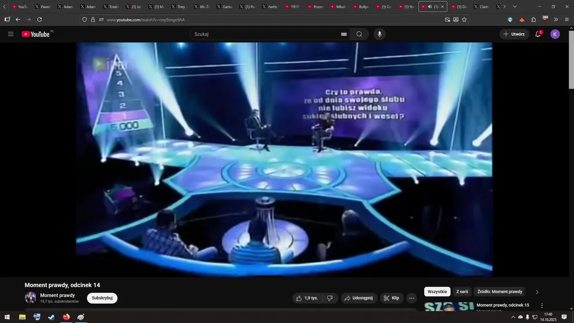This screenshot has width=574, height=323.
Task: Open more actions ellipsis under video
Action: coord(412,298)
